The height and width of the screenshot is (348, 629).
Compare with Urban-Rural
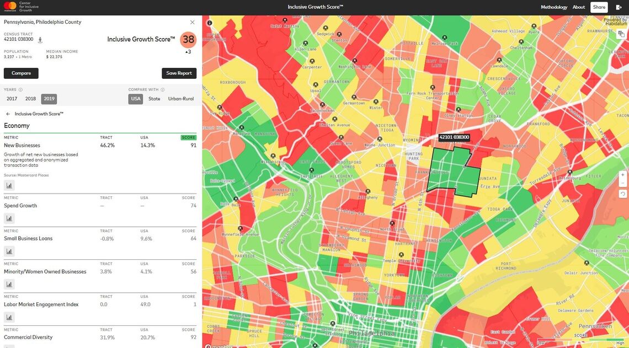pos(181,99)
